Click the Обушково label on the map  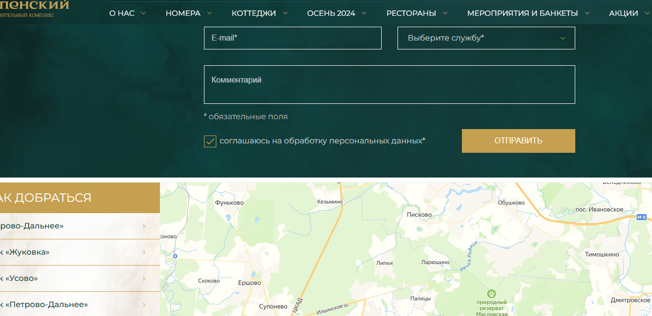(511, 203)
